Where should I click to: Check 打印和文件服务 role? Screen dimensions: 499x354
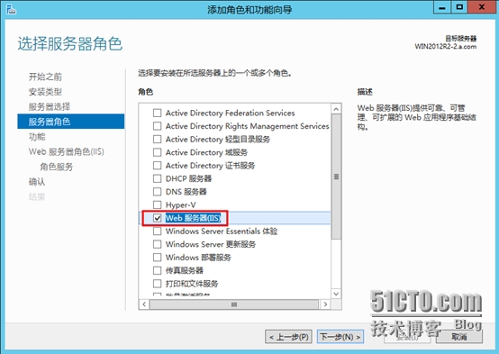[x=158, y=284]
